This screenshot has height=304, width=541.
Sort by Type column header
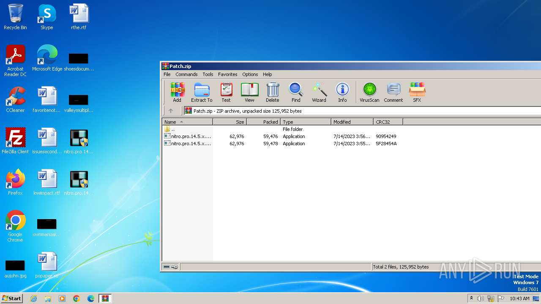point(306,122)
